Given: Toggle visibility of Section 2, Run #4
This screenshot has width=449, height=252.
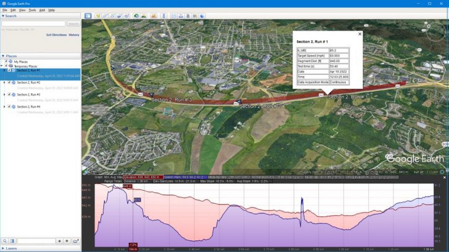Looking at the screenshot, I should [9, 107].
